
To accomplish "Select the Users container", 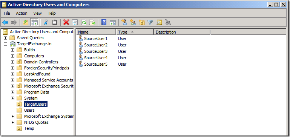I will click(29, 110).
